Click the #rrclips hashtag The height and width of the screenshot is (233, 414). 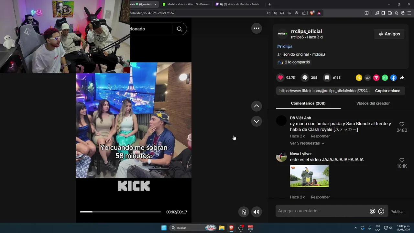[285, 47]
